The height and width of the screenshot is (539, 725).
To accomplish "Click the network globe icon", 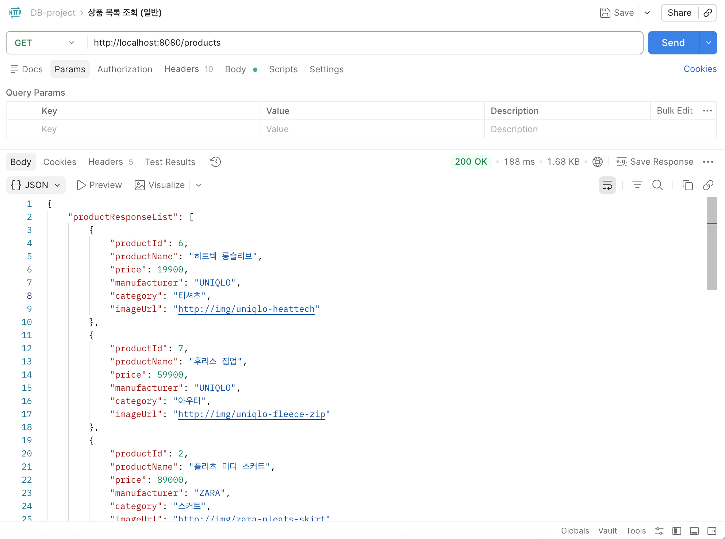I will 598,162.
